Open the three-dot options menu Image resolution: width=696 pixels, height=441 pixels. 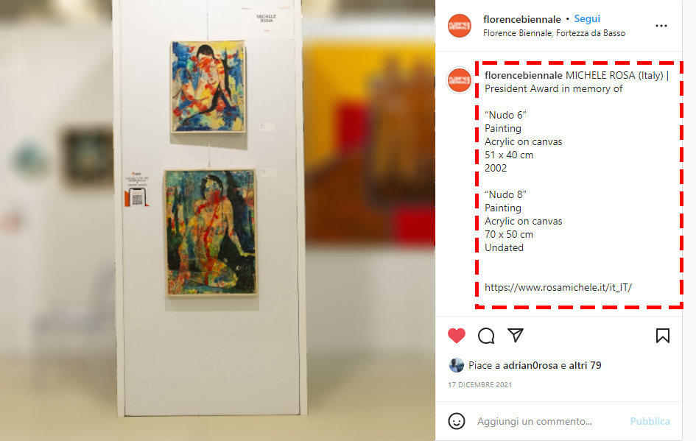[x=661, y=26]
